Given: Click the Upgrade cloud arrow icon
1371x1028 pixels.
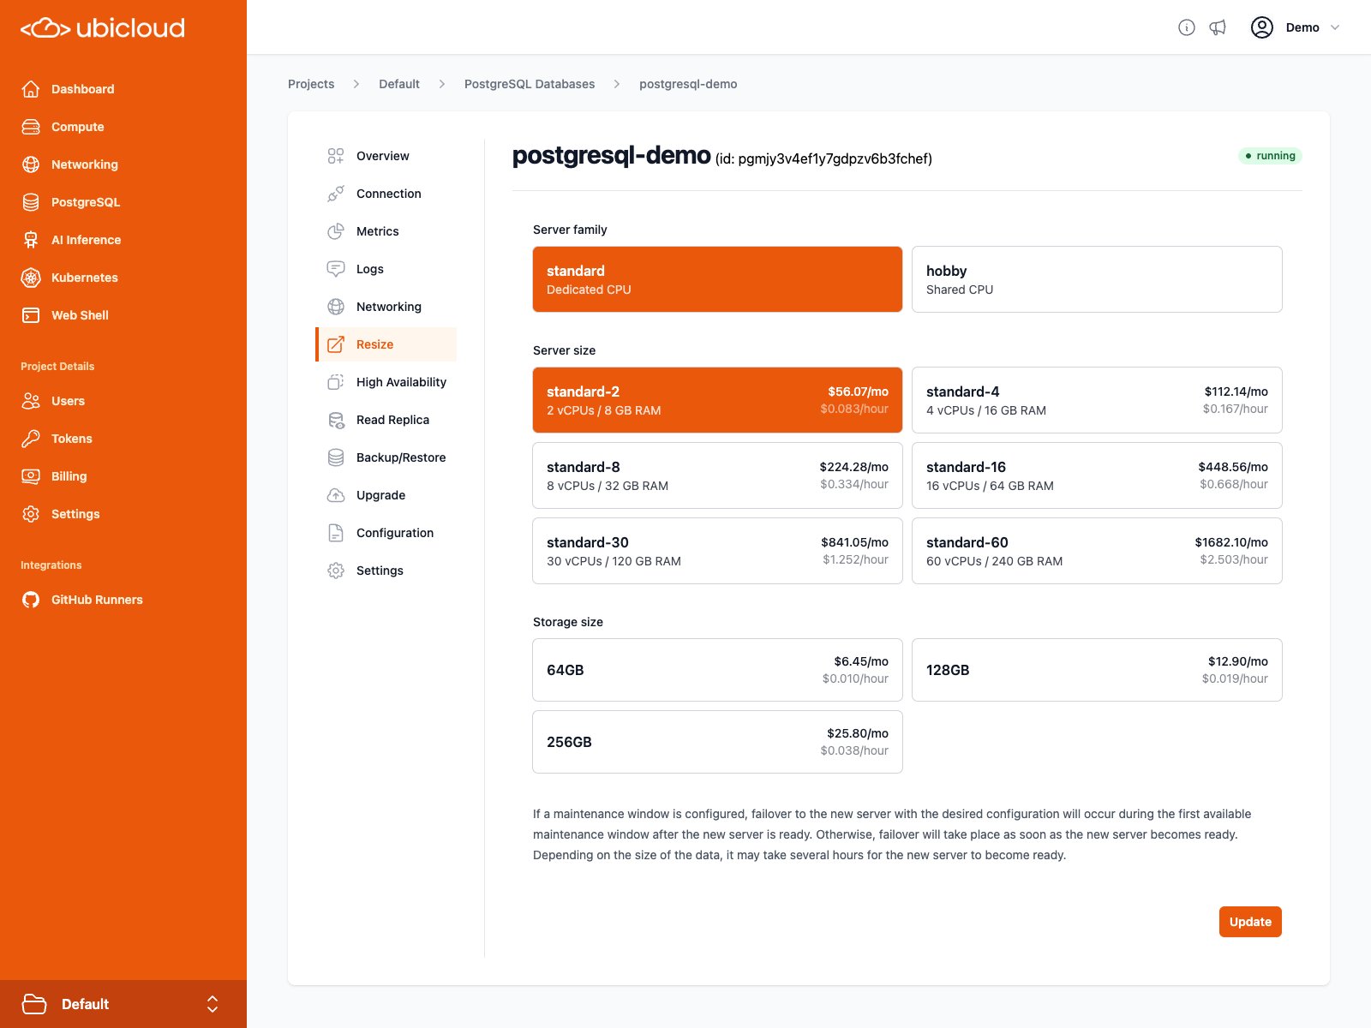Looking at the screenshot, I should [336, 495].
